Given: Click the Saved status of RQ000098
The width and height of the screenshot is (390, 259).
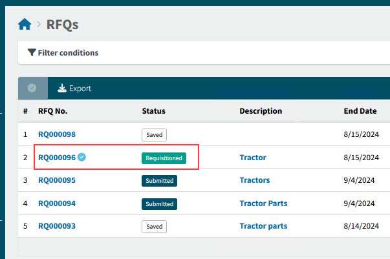Looking at the screenshot, I should click(x=154, y=135).
